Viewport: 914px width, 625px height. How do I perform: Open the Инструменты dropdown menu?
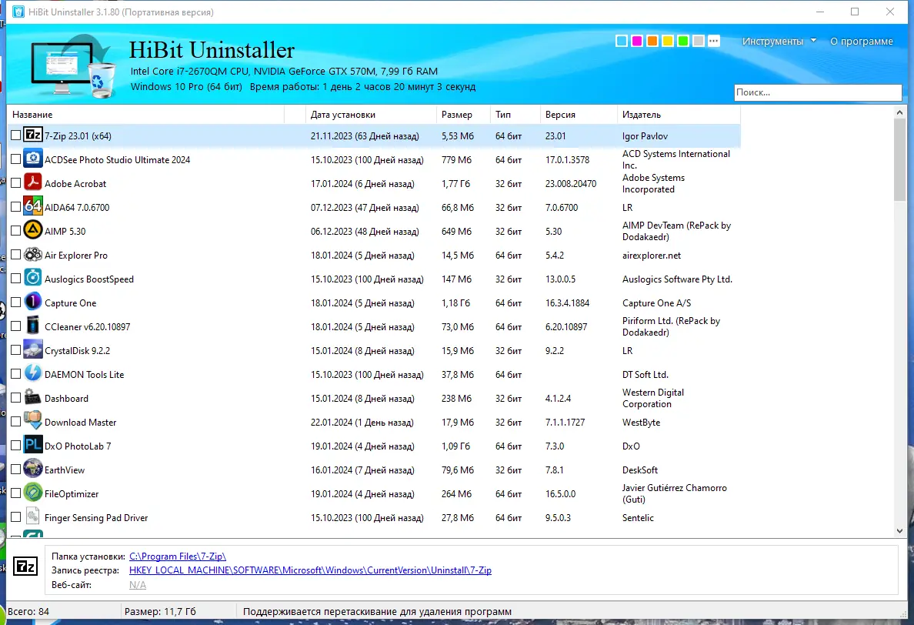point(779,42)
